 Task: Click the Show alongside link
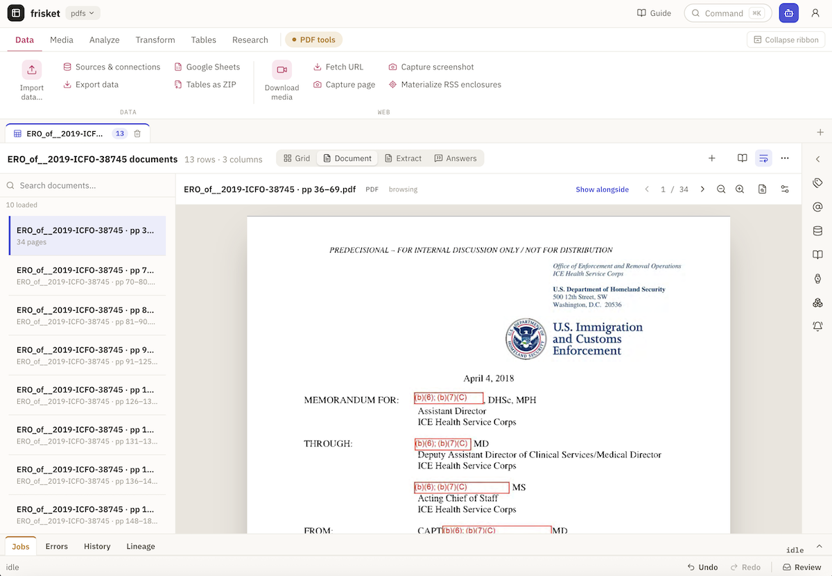click(602, 189)
